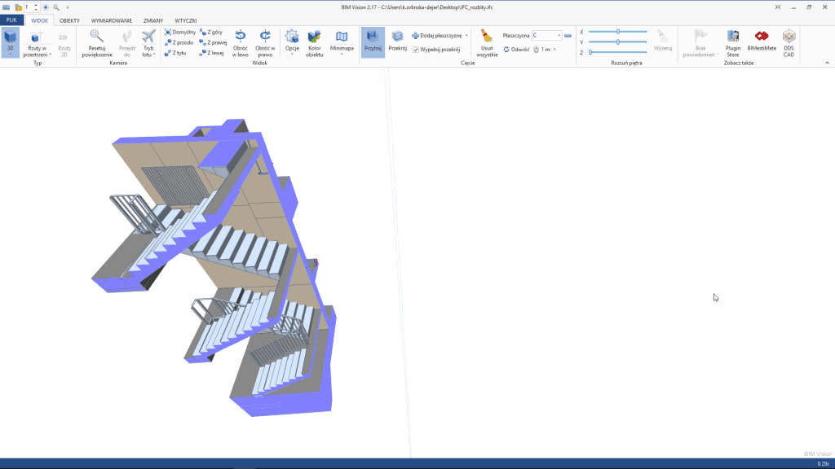The image size is (835, 469).
Task: Click the X axis floor spread slider
Action: tap(617, 32)
